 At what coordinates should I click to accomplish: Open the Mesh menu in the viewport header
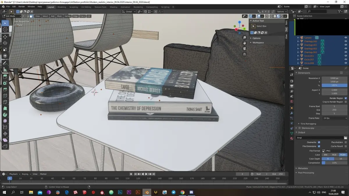tap(59, 16)
